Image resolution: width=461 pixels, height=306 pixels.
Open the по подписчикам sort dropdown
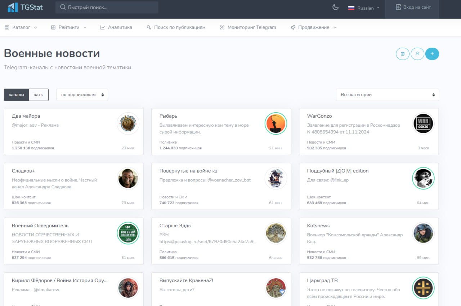[82, 95]
